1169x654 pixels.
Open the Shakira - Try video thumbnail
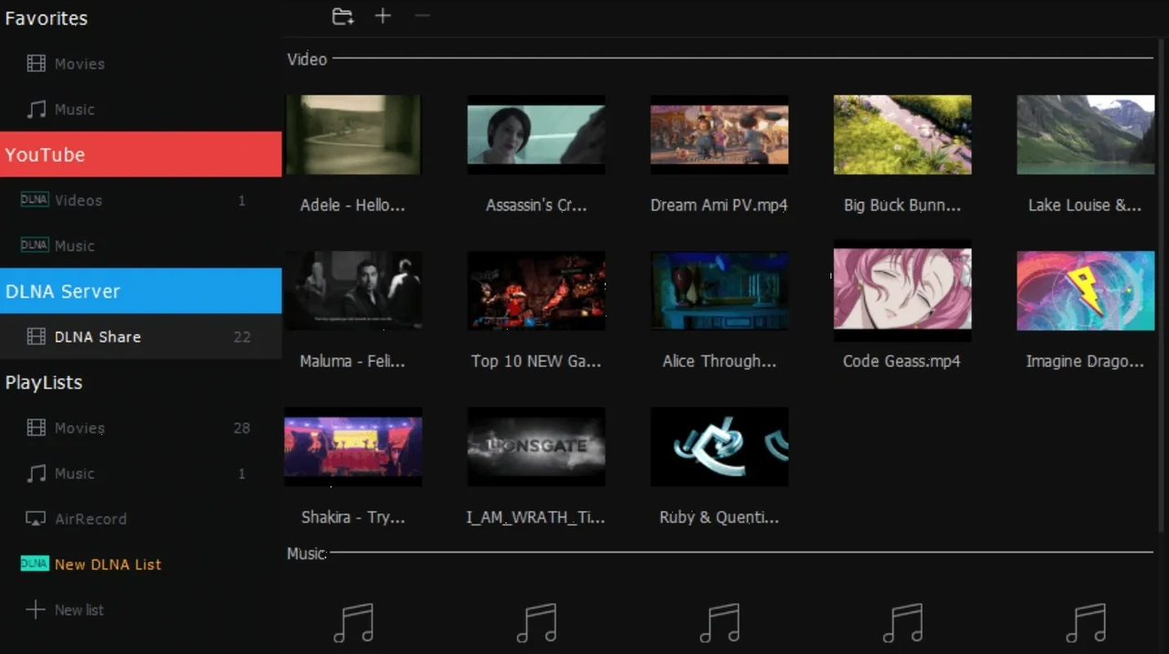[x=353, y=447]
